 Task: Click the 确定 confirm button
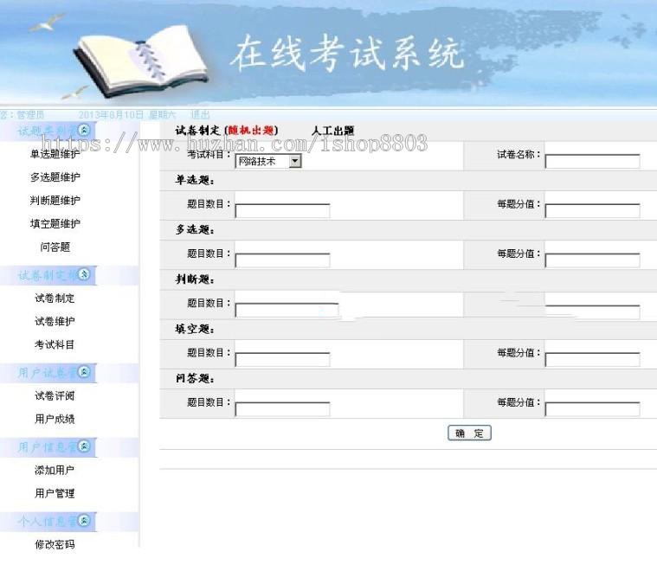coord(469,433)
